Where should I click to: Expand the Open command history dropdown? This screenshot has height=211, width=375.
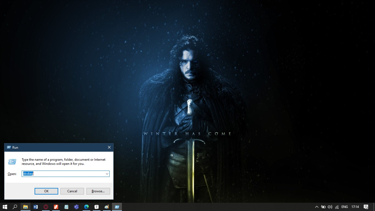[x=107, y=174]
